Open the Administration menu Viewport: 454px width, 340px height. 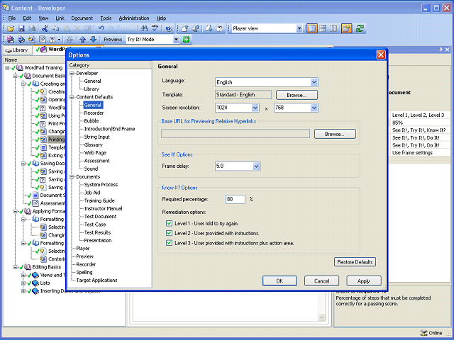click(x=134, y=18)
